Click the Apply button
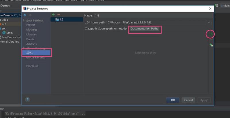Viewport: 230px width, 118px height. (204, 100)
